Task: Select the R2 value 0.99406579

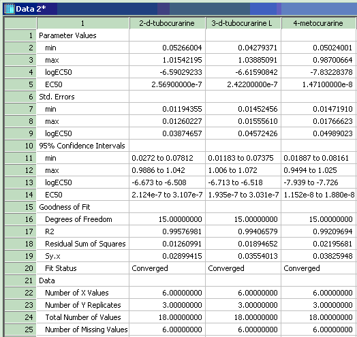Action: 243,231
